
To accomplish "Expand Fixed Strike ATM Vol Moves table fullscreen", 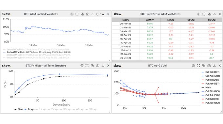I will [x=204, y=14].
